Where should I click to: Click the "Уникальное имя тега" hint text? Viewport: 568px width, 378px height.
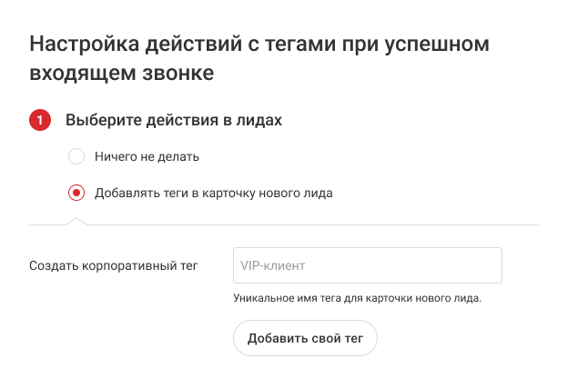pyautogui.click(x=357, y=298)
